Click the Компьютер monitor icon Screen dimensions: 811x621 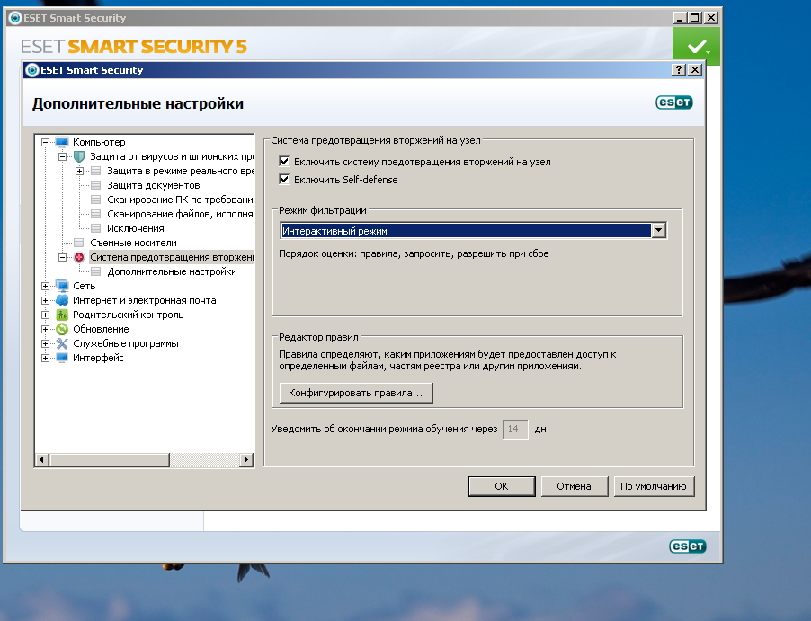click(62, 142)
